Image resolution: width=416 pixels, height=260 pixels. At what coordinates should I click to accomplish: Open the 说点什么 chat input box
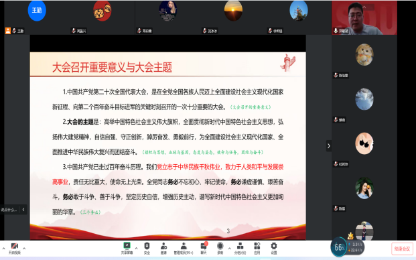tap(9, 210)
